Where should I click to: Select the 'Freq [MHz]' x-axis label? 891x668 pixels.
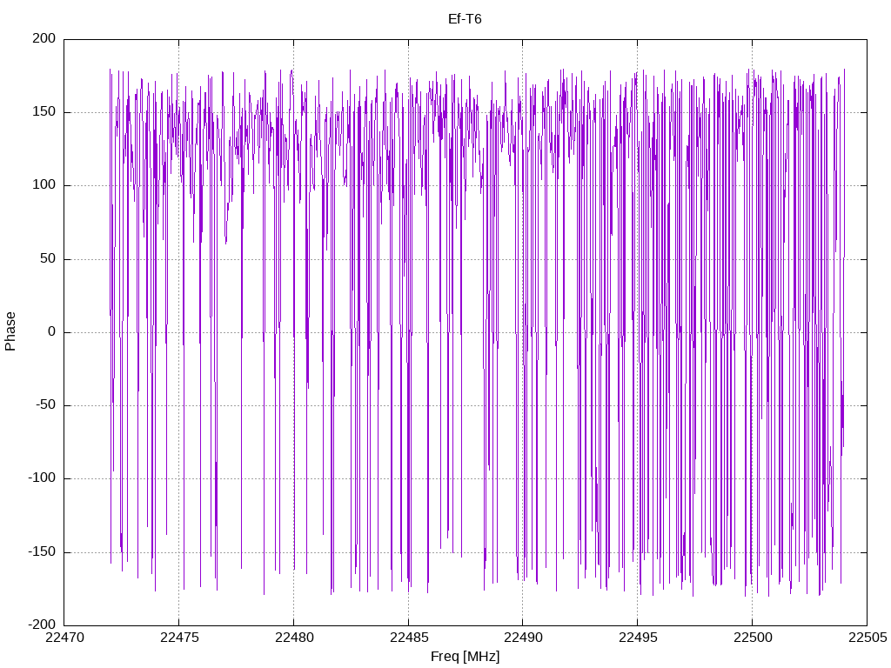(x=465, y=657)
